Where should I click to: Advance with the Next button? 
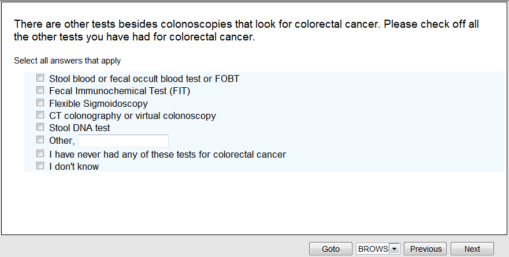(x=472, y=249)
